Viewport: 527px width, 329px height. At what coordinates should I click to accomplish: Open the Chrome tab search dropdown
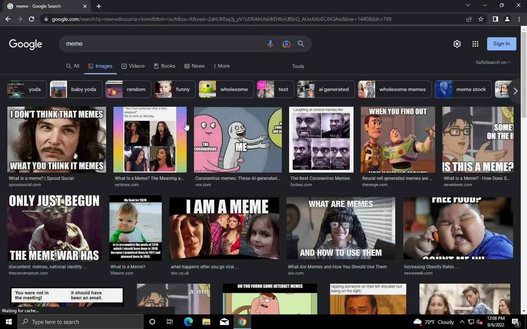[468, 5]
